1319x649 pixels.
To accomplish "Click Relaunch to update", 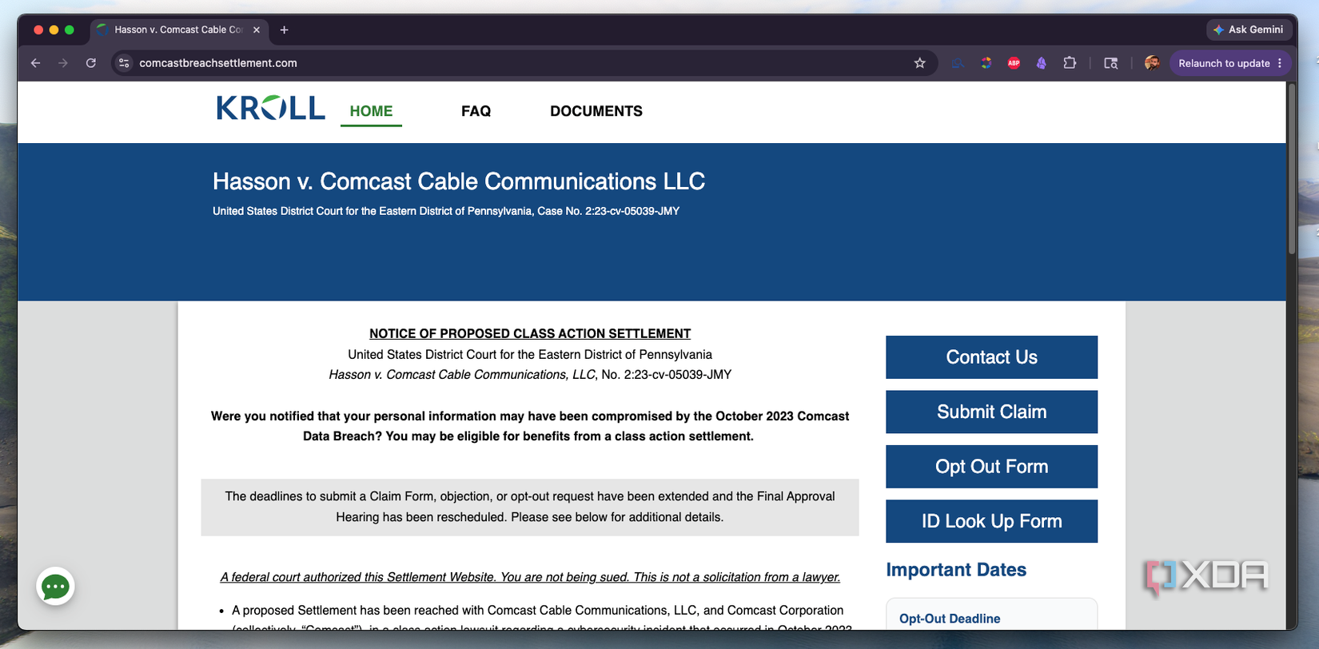I will coord(1224,63).
